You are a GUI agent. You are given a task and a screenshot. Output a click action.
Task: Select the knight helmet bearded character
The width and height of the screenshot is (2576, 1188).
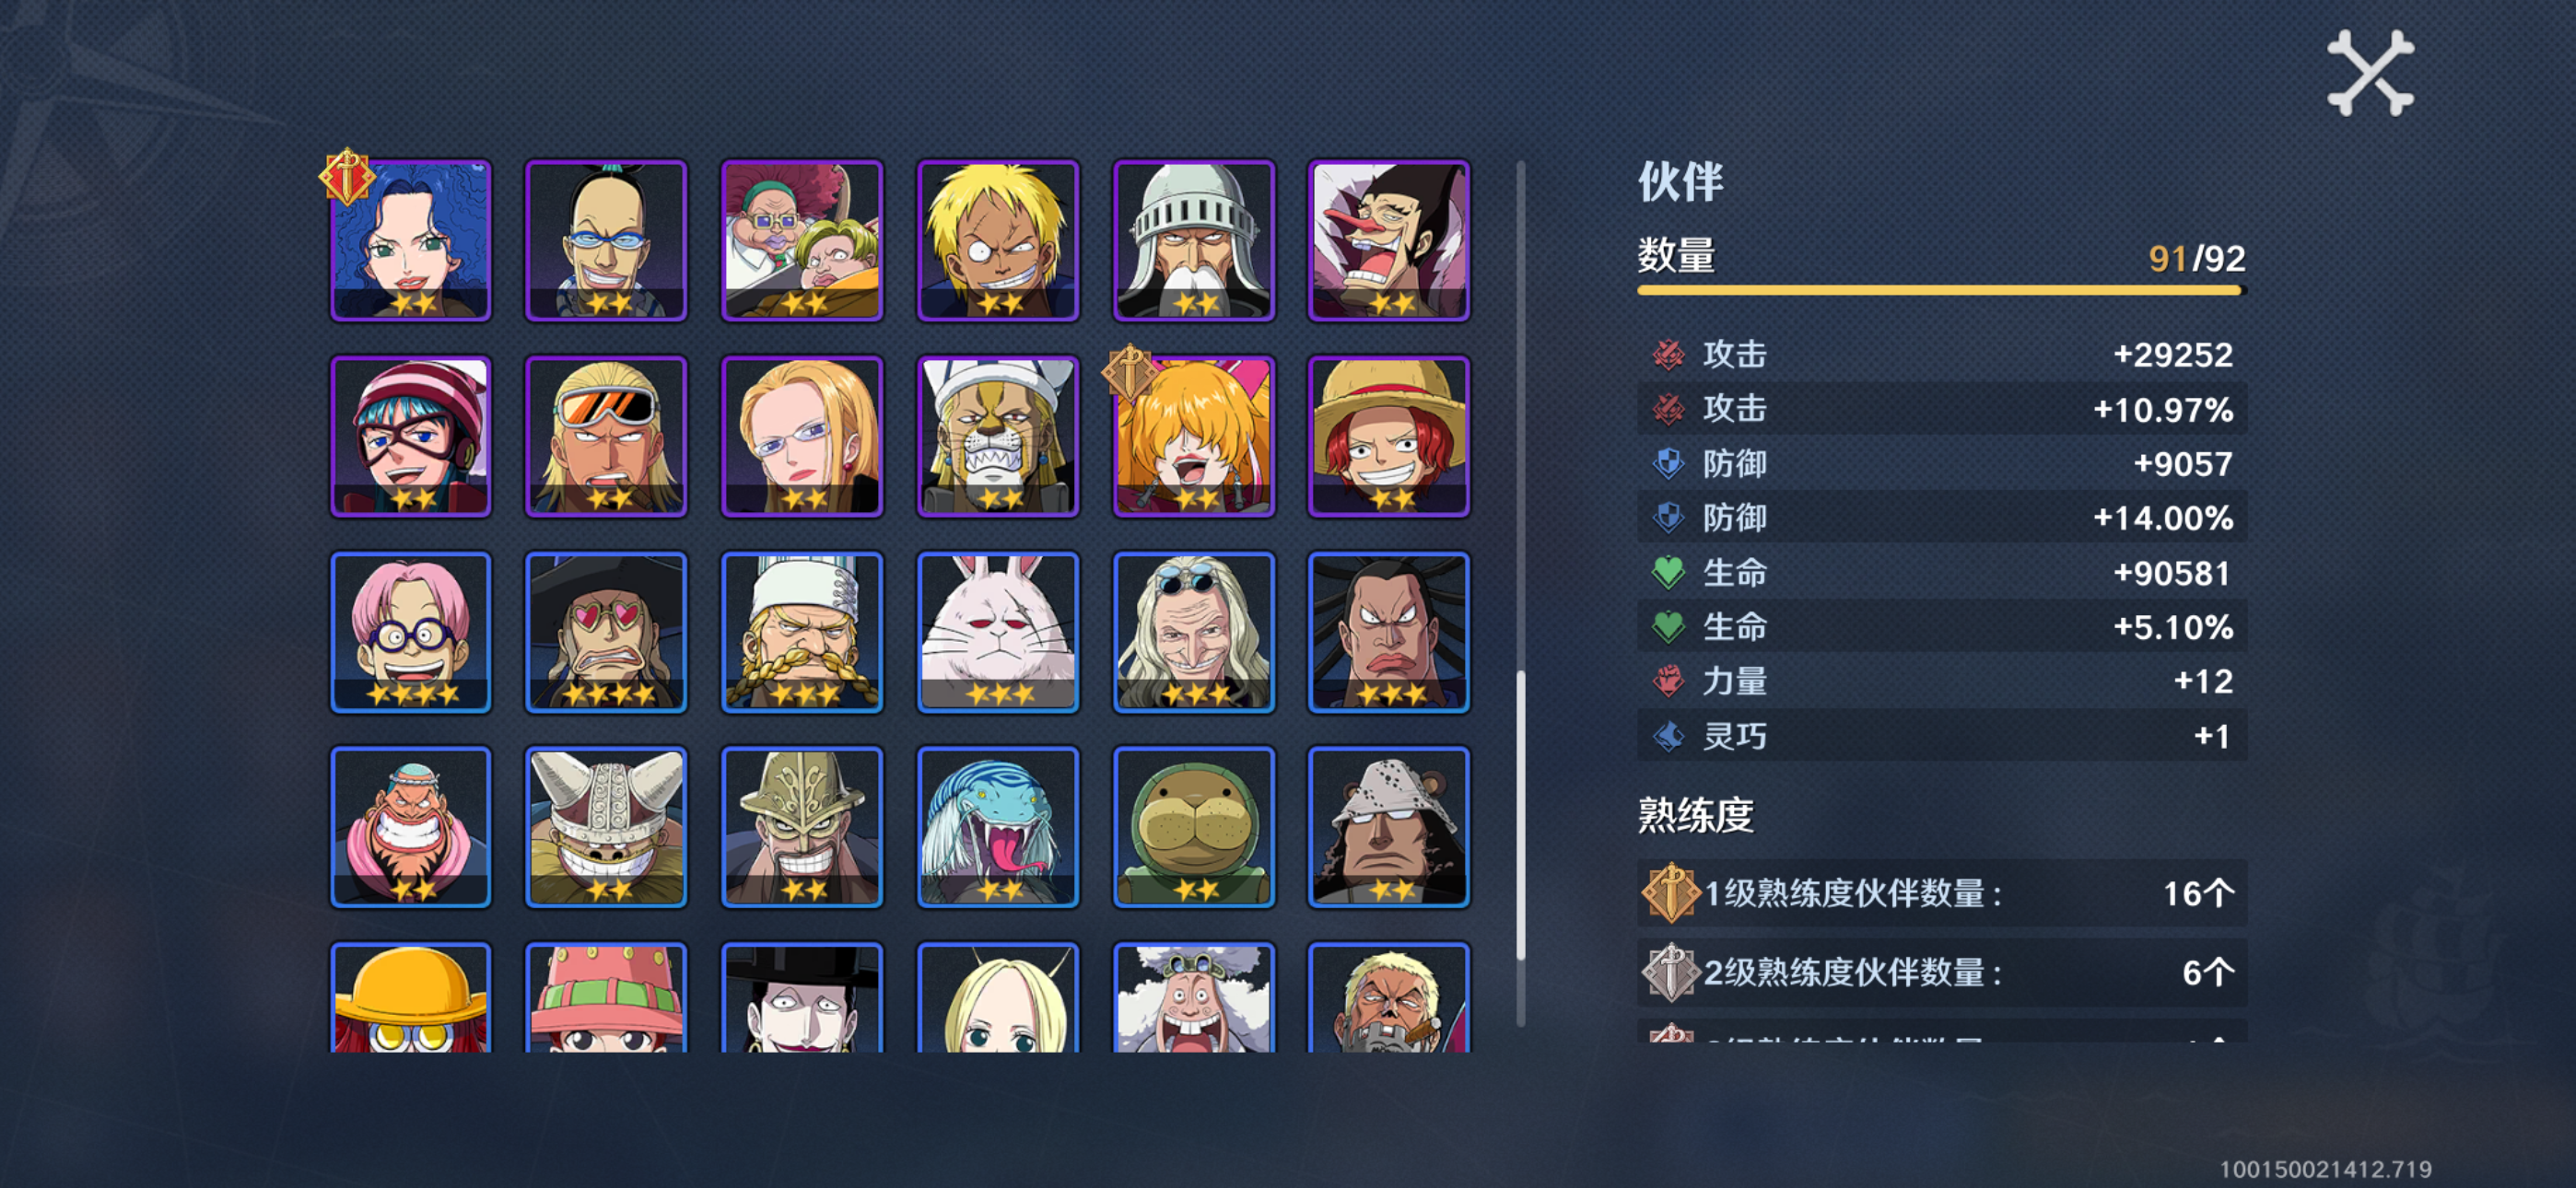point(1194,240)
